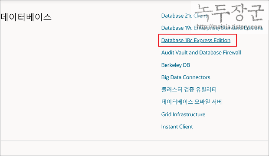Visit the Grid Infrastructure link
The image size is (269, 156).
[183, 115]
